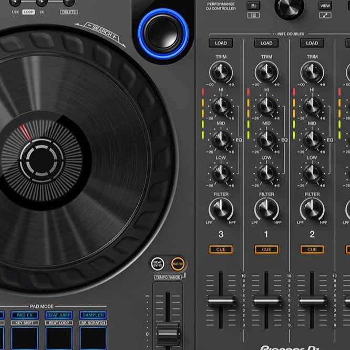
Task: Click the channel 2 LOW EQ knob
Action: [312, 173]
